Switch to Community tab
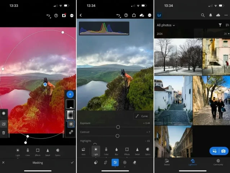 (x=218, y=162)
